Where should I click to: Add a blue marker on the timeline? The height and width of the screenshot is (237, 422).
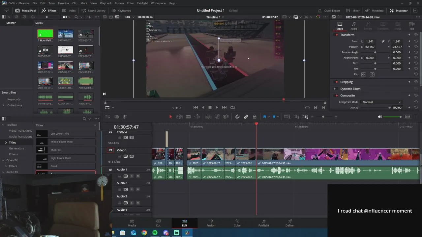coord(274,117)
